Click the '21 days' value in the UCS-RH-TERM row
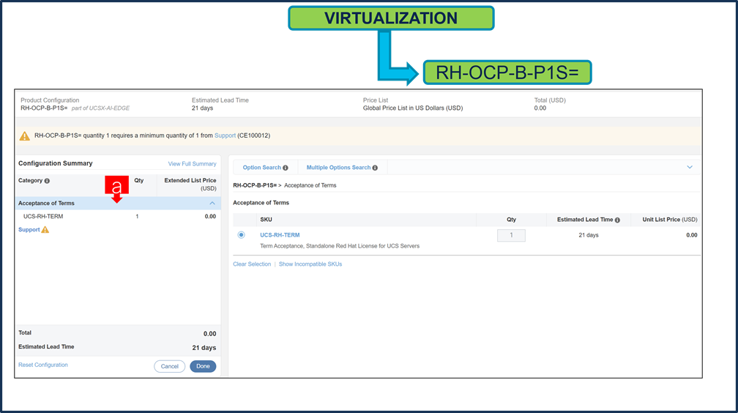The height and width of the screenshot is (413, 738). [589, 235]
